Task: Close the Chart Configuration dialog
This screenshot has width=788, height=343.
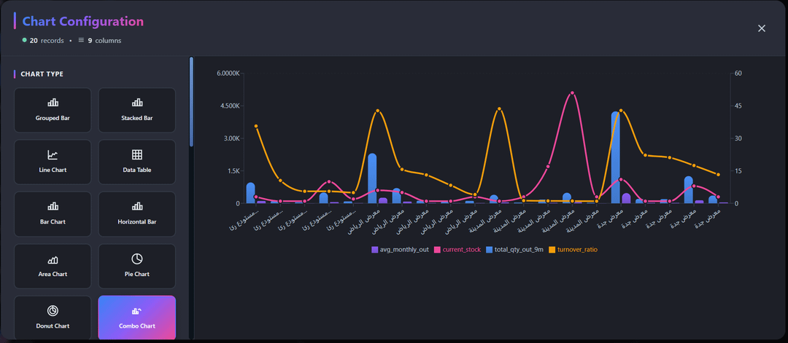Action: (762, 28)
